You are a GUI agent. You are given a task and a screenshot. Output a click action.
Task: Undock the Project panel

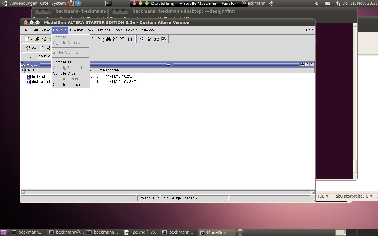point(307,64)
